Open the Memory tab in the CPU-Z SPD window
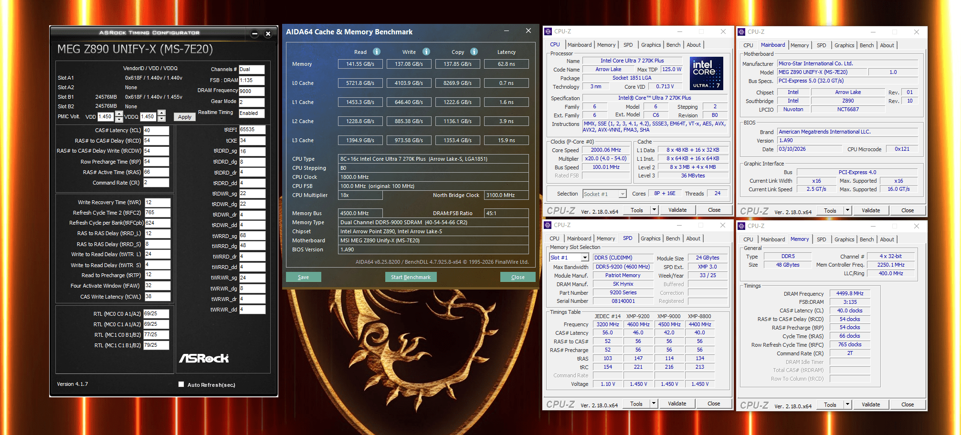961x435 pixels. coord(605,238)
